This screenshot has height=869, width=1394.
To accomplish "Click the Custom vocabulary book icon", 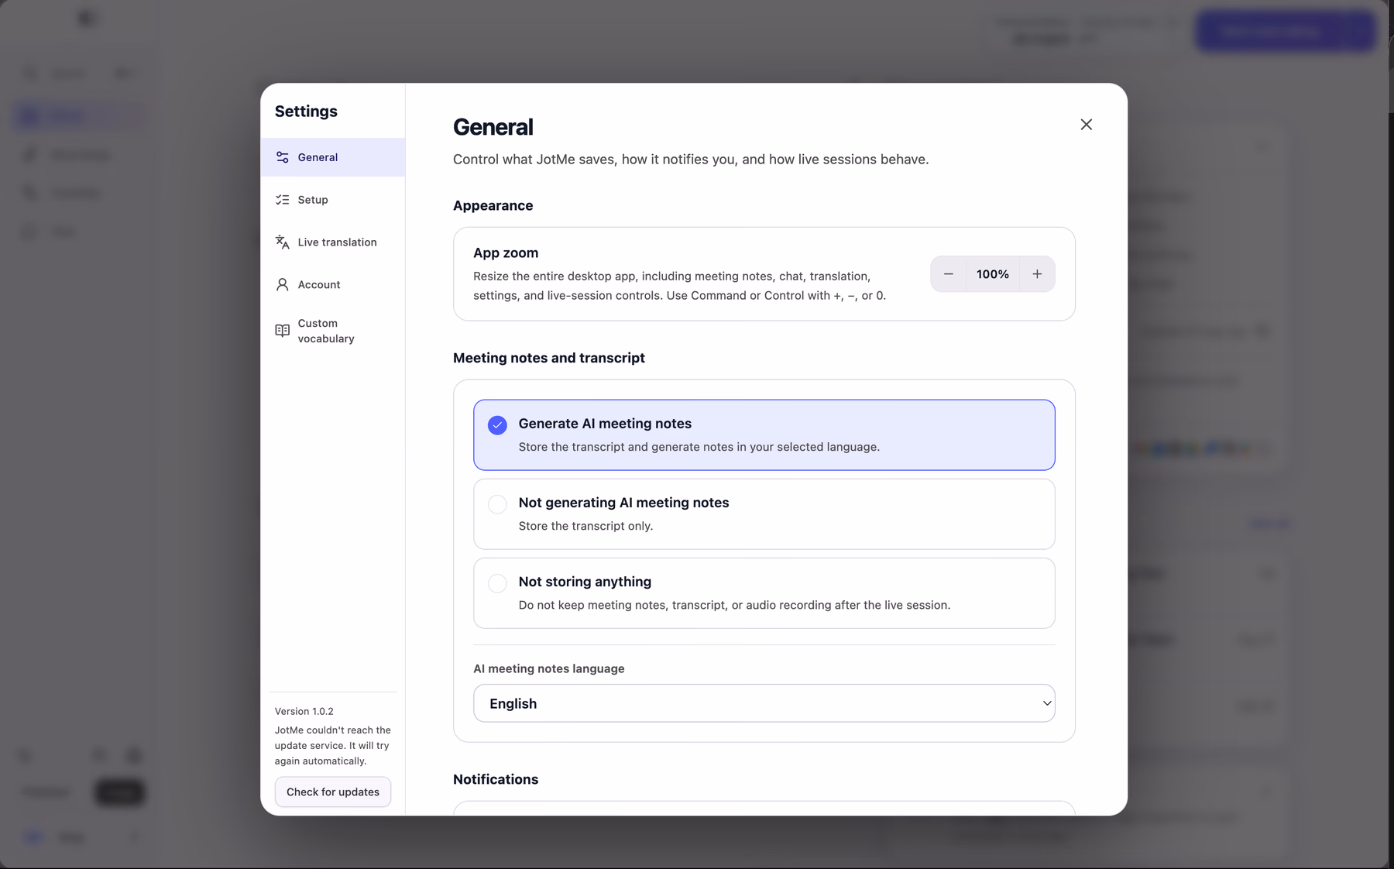I will [x=283, y=331].
